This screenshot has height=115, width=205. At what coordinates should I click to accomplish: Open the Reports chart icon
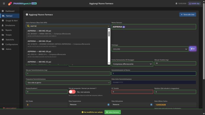(x=3, y=30)
